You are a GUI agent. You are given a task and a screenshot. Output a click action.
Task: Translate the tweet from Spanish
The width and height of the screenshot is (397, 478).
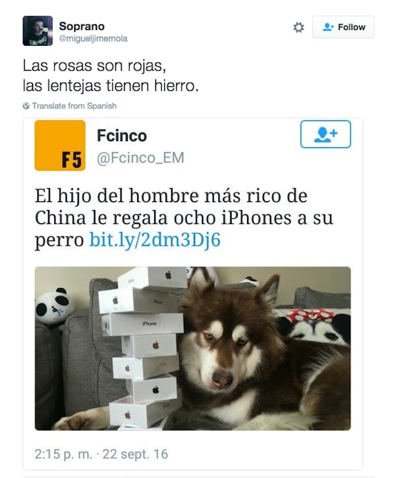tap(74, 106)
